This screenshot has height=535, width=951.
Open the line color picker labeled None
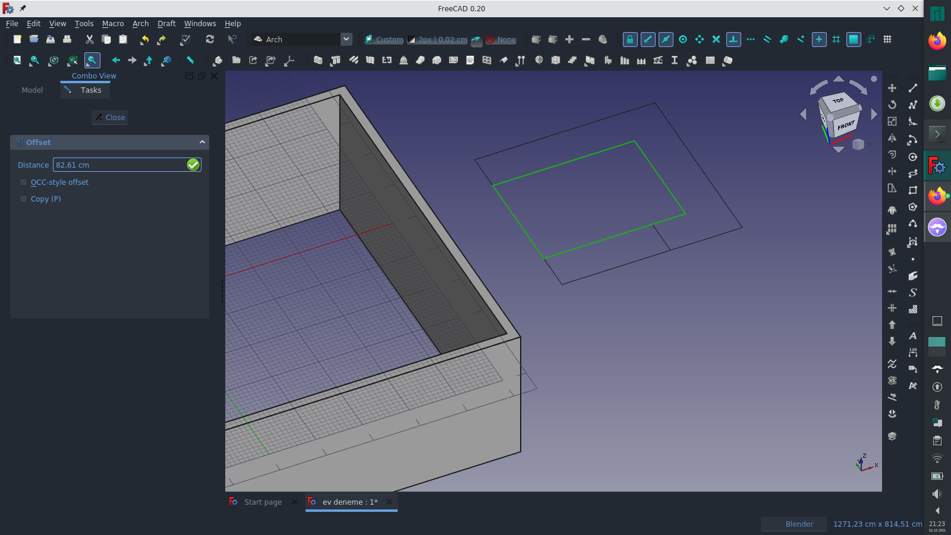point(501,39)
